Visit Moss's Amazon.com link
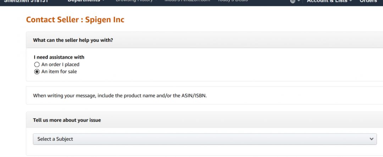 pyautogui.click(x=187, y=1)
